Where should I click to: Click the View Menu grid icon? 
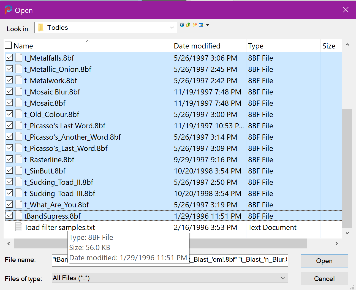201,25
